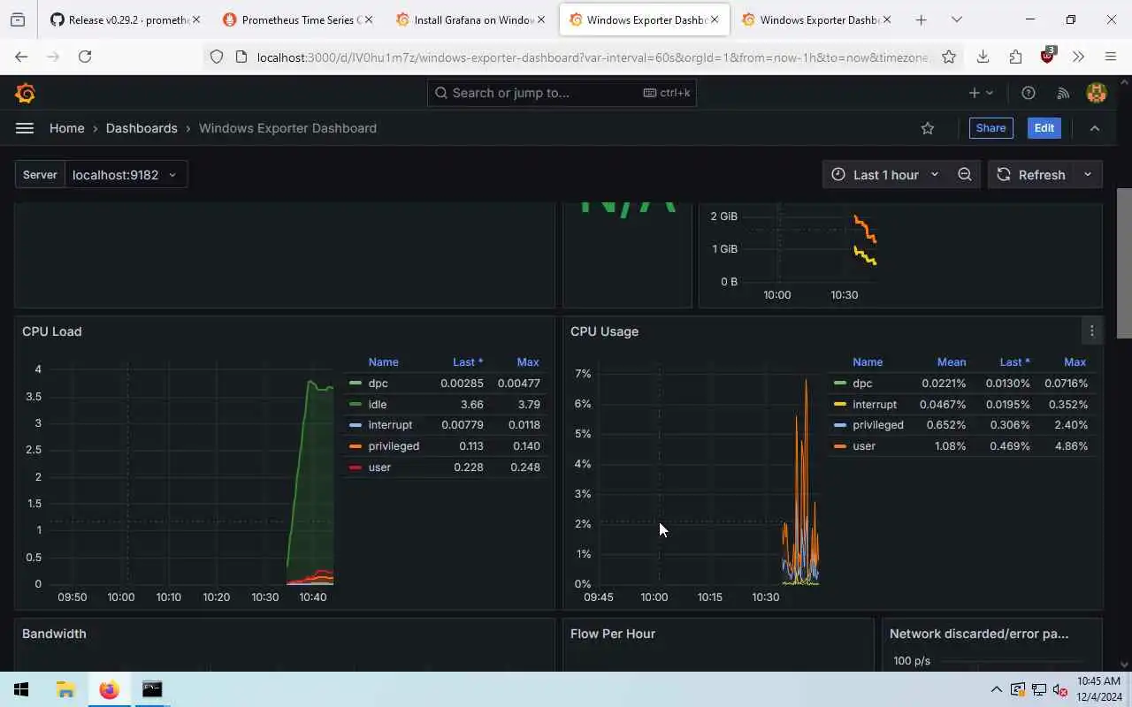
Task: Click the Search or jump to field
Action: (562, 93)
